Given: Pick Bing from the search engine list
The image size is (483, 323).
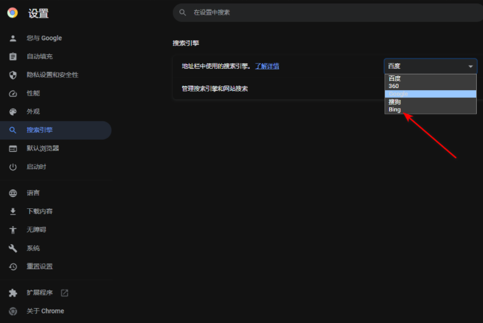Looking at the screenshot, I should coord(430,110).
